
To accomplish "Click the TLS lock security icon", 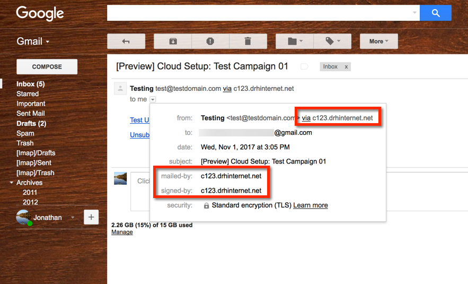I will [x=206, y=205].
